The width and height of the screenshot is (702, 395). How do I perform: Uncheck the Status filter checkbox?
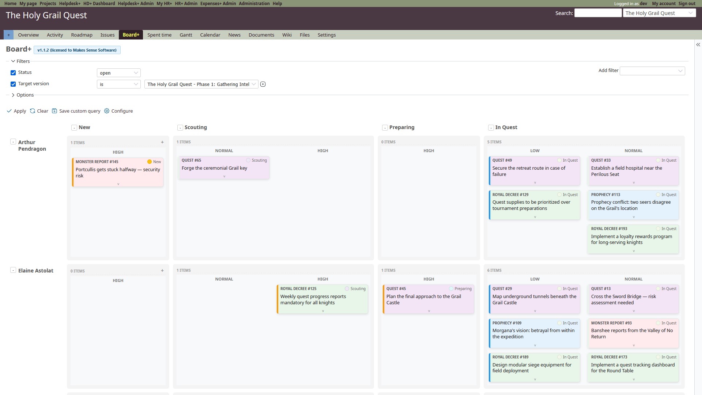13,73
